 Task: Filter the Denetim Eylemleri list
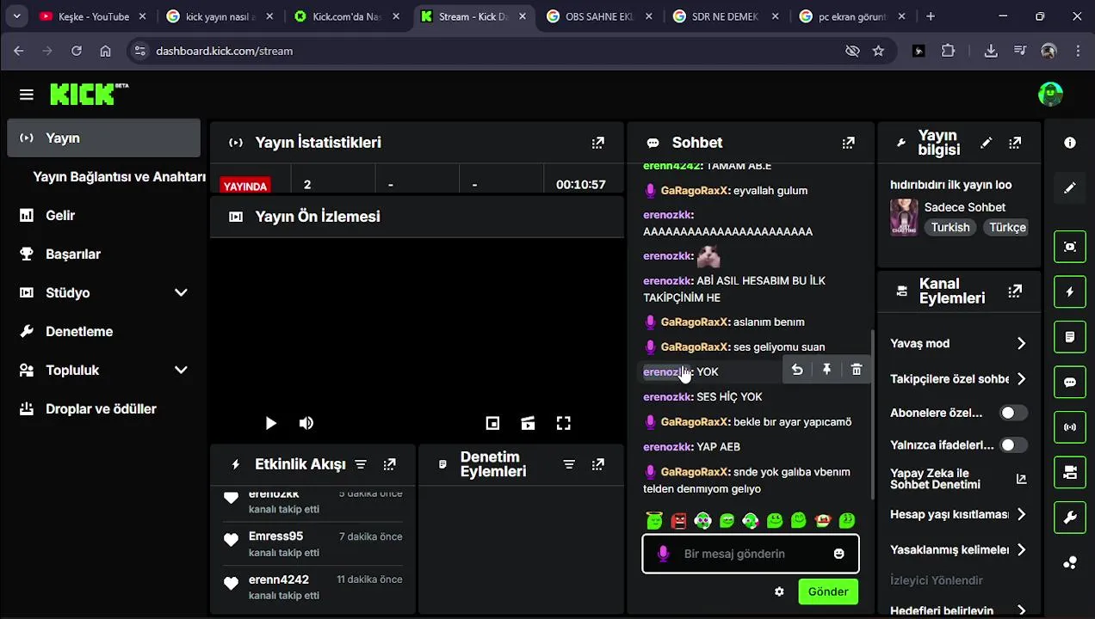(569, 464)
